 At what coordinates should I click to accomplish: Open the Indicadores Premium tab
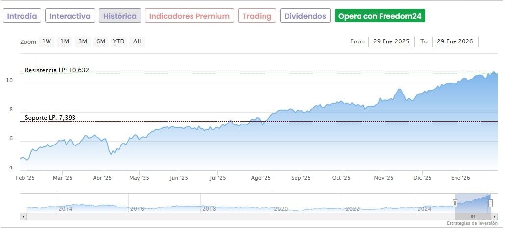[x=189, y=16]
